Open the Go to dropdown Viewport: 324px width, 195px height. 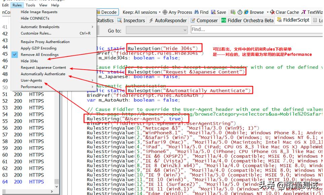click(x=157, y=31)
